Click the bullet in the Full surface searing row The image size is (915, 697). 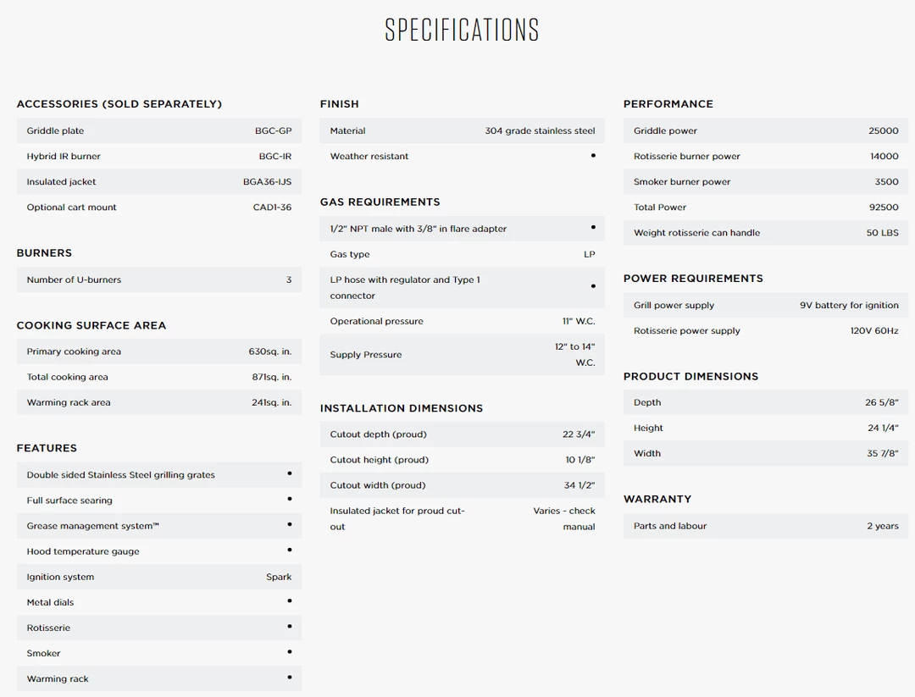[x=290, y=500]
